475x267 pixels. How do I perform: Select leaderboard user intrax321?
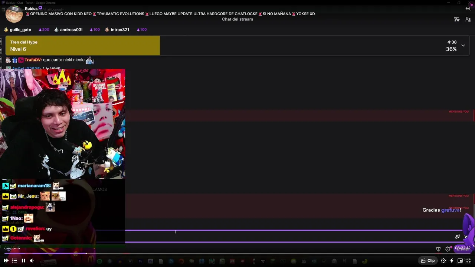point(120,30)
